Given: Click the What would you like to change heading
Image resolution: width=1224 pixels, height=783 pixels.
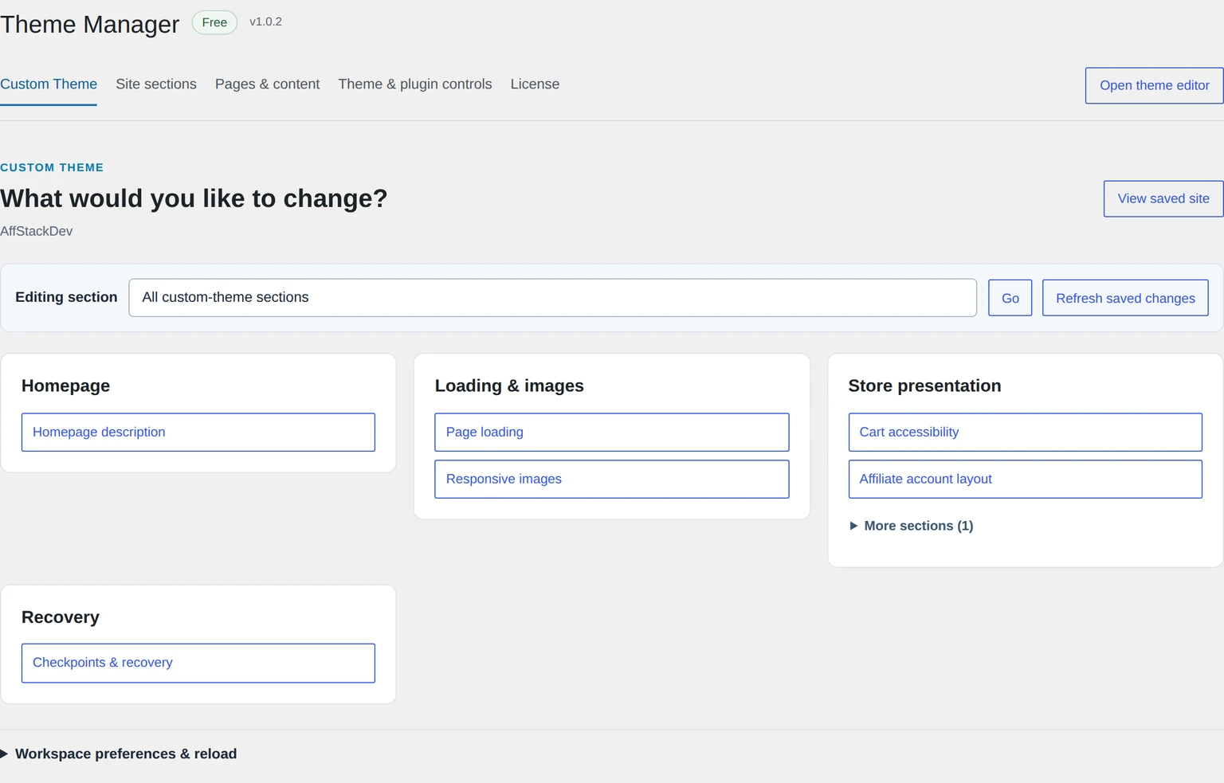Looking at the screenshot, I should [194, 198].
